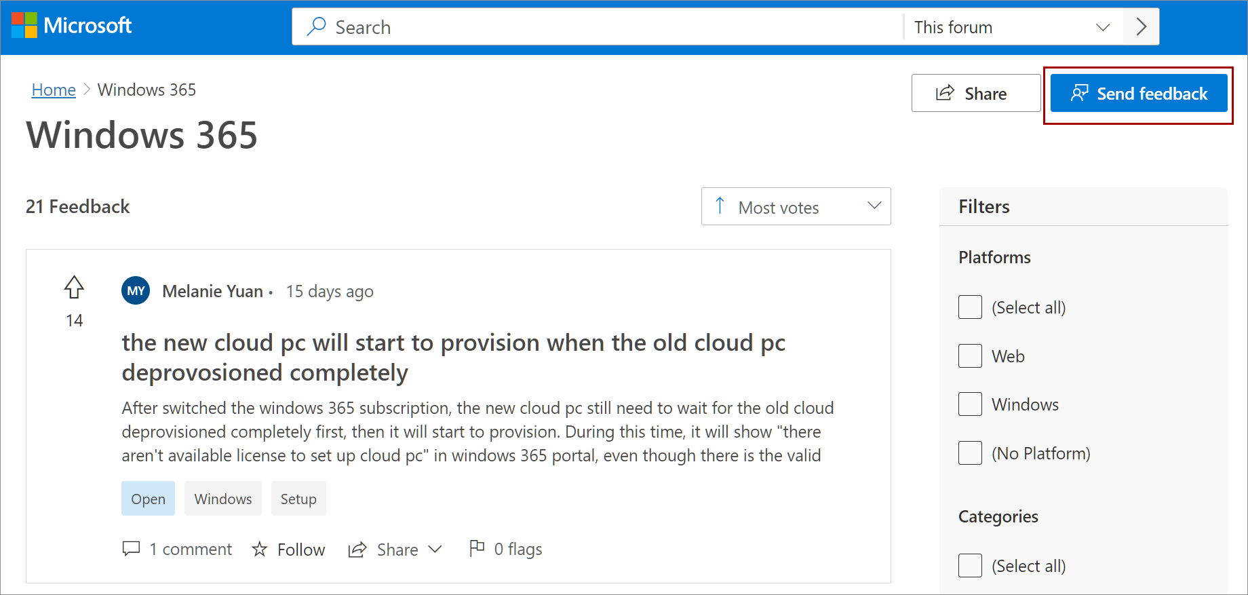Click the Open status tag

click(x=148, y=499)
